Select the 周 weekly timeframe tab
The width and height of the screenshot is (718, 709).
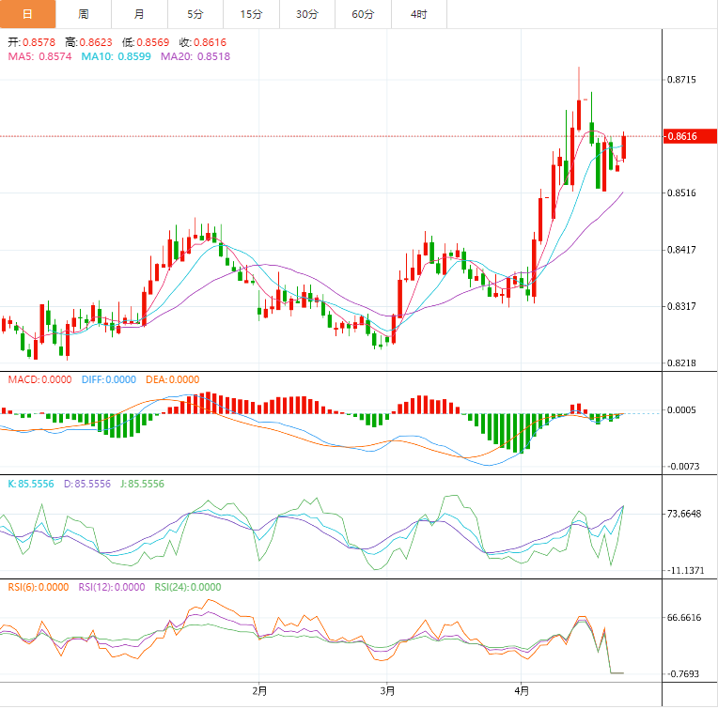click(x=84, y=14)
